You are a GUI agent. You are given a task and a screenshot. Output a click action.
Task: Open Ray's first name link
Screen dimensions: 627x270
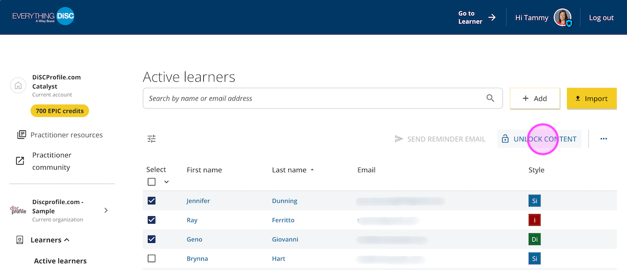click(x=192, y=220)
